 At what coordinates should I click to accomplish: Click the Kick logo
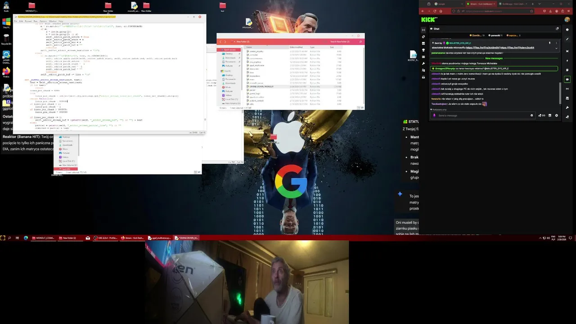tap(428, 20)
